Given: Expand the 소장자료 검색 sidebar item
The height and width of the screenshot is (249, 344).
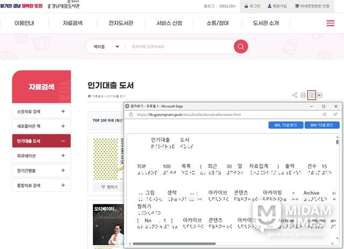Looking at the screenshot, I should [x=41, y=111].
